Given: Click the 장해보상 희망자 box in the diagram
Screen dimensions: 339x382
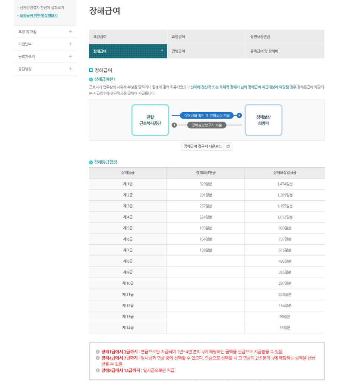Looking at the screenshot, I should pyautogui.click(x=263, y=120).
